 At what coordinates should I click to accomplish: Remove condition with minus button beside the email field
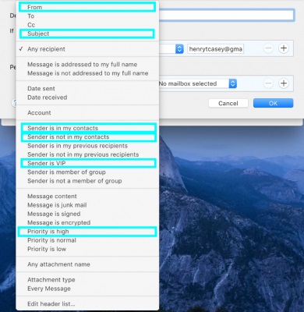pos(268,48)
